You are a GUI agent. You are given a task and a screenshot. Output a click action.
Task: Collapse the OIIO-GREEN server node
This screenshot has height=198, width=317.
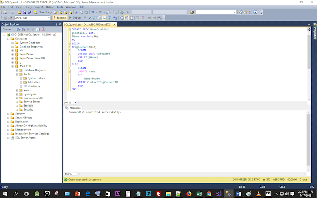point(4,35)
